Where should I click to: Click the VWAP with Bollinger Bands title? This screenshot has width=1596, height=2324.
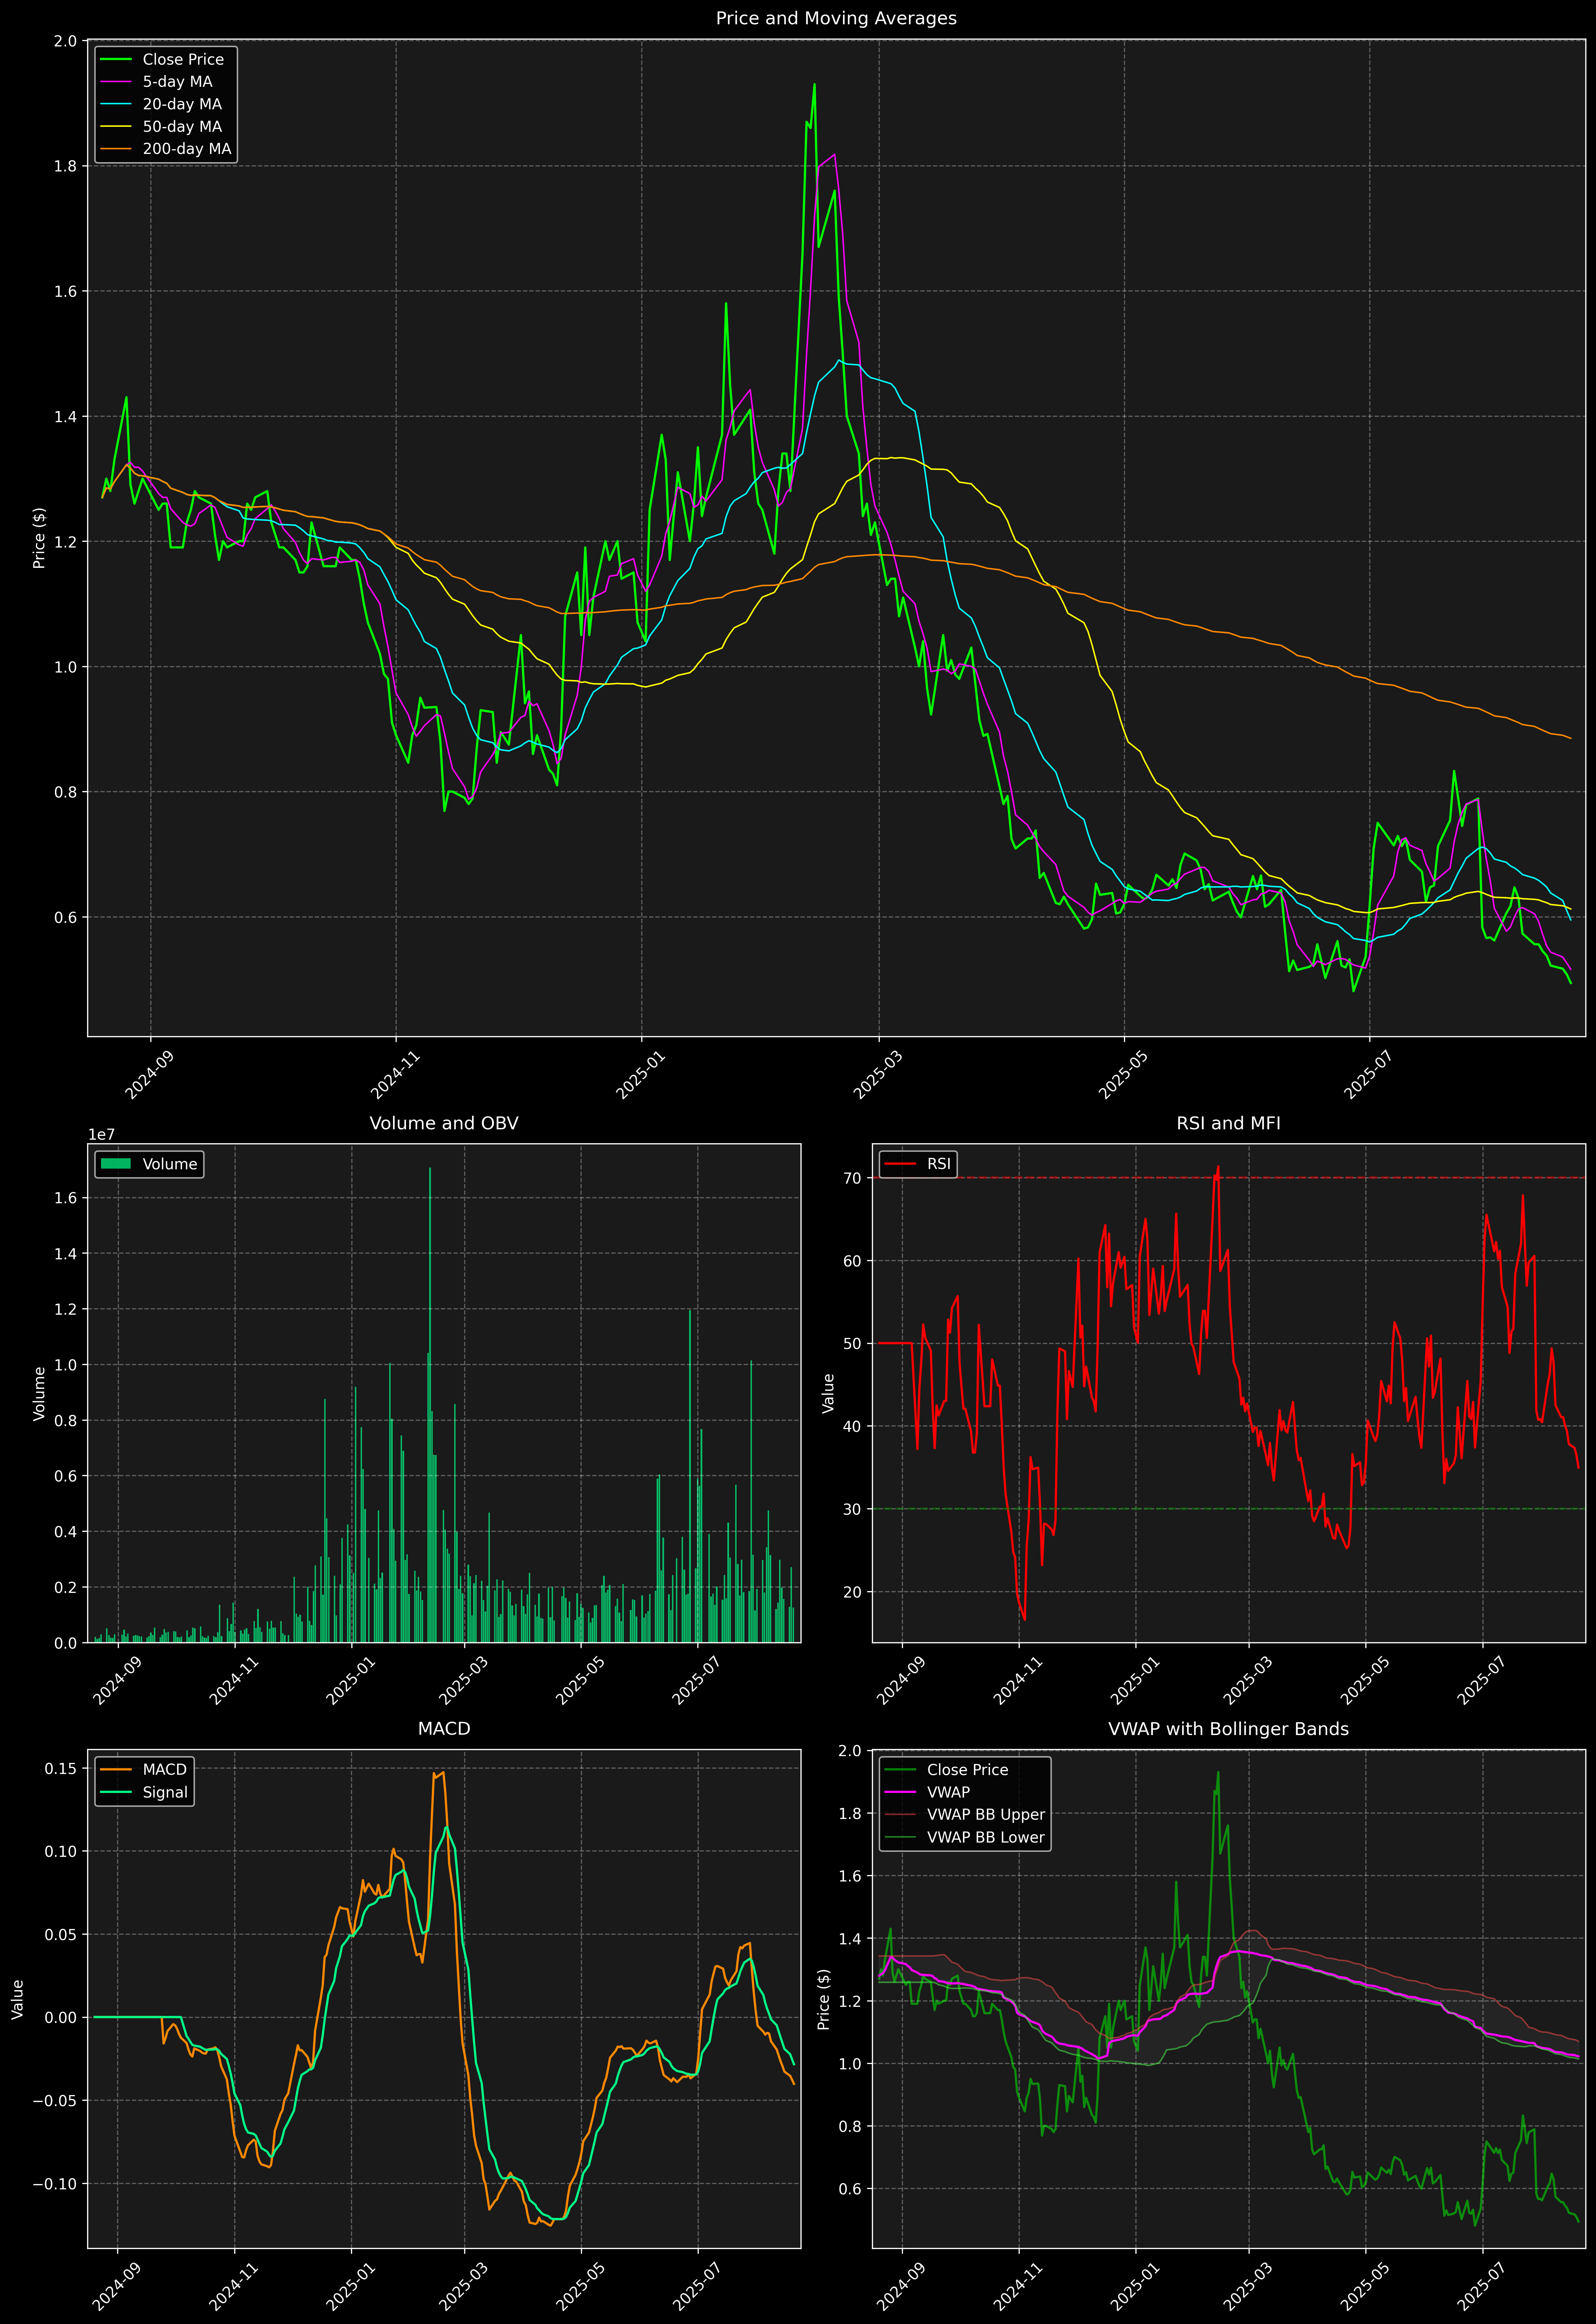coord(1228,1729)
